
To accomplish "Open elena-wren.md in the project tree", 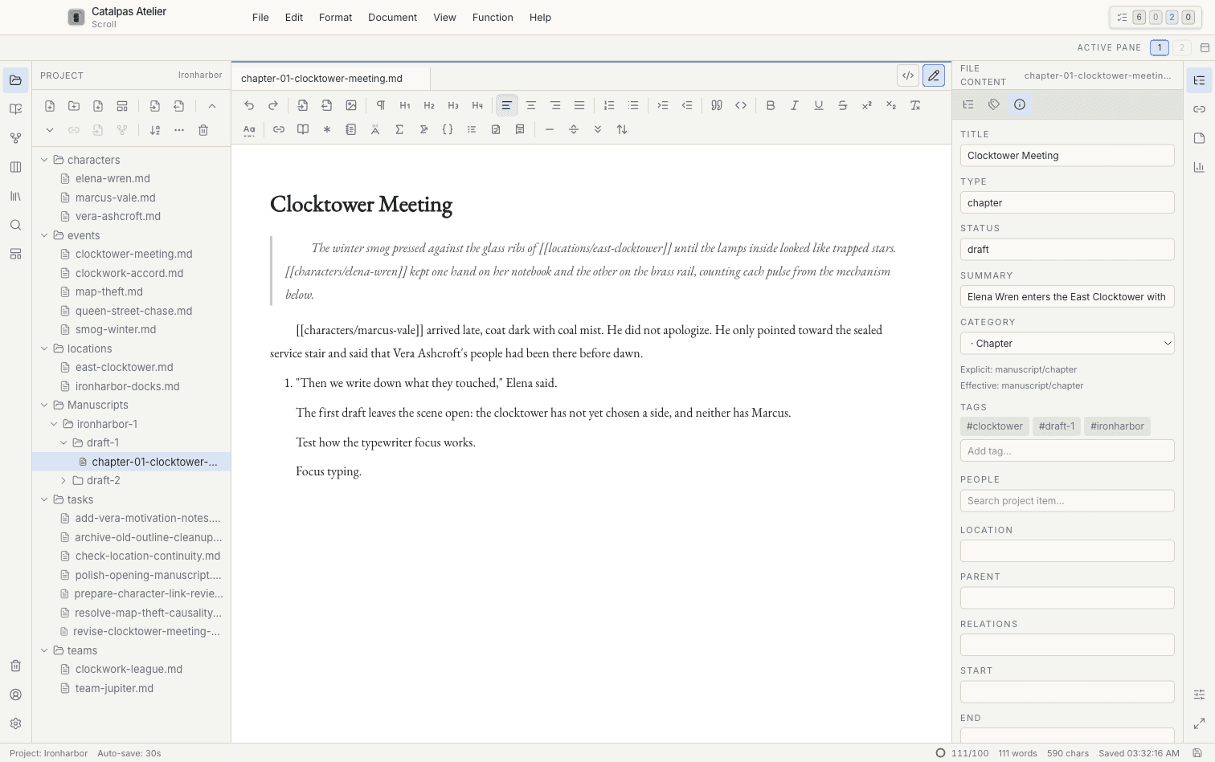I will tap(112, 178).
